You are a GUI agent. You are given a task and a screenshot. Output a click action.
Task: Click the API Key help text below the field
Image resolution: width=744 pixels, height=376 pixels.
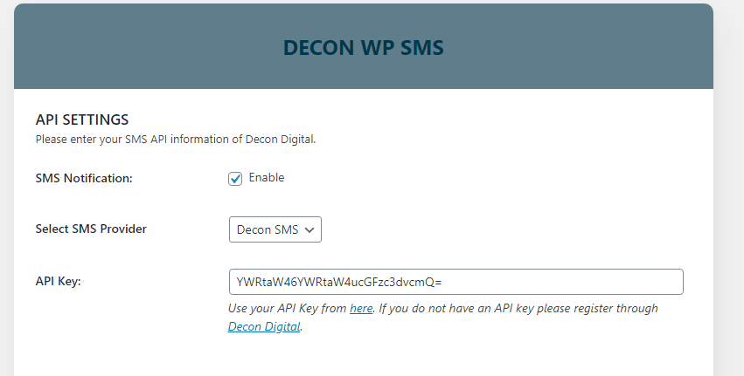442,318
